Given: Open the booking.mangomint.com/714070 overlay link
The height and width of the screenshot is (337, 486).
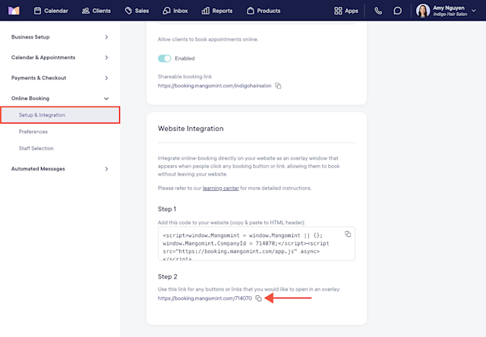Looking at the screenshot, I should pyautogui.click(x=204, y=298).
